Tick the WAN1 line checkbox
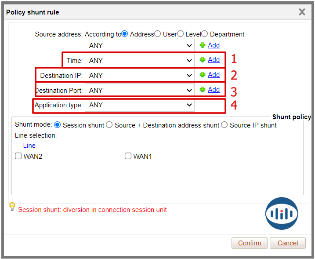Viewport: 315px width, 259px height. click(x=128, y=156)
